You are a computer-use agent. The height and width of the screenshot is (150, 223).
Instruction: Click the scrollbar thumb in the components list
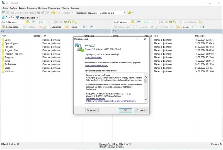pos(146,81)
